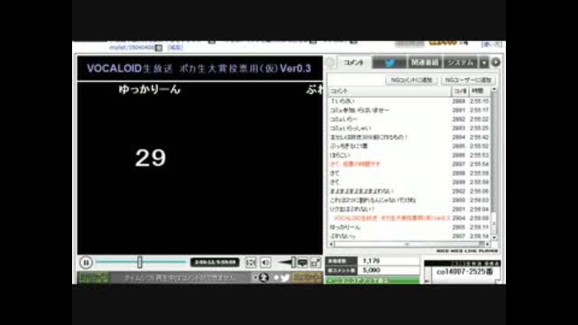This screenshot has height=325, width=578.
Task: Select comment row number 2894
Action: (x=409, y=137)
